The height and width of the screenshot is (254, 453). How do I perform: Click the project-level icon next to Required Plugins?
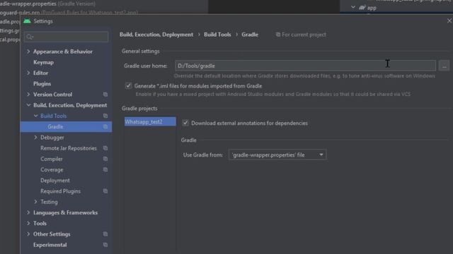105,191
